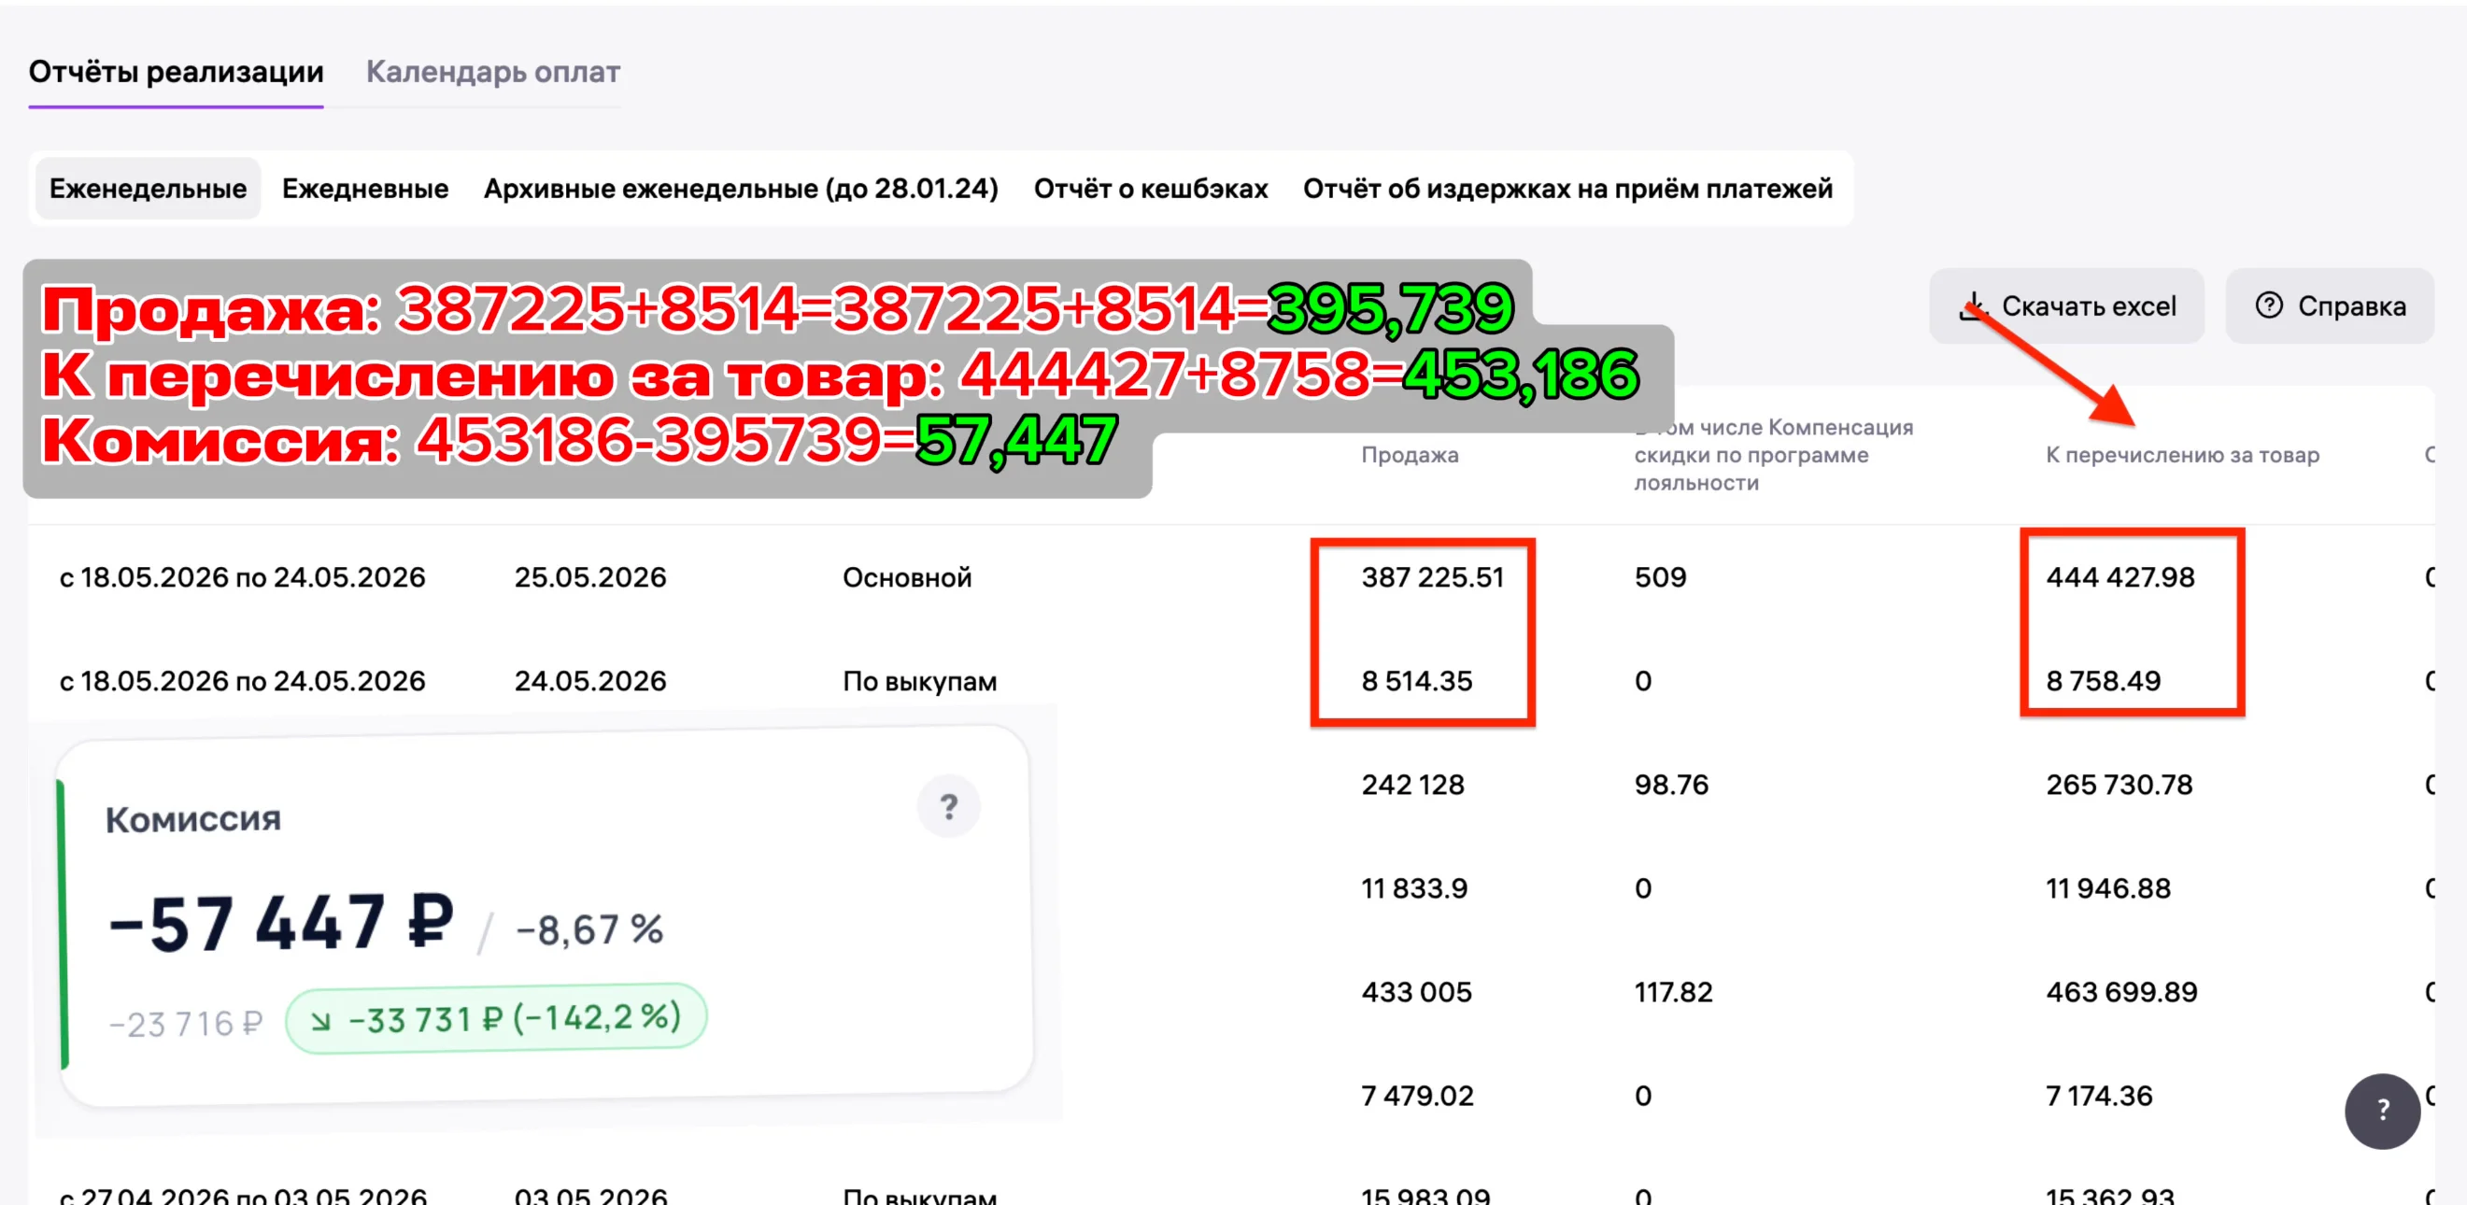Click the previous value -23 716 ₽
Viewport: 2467px width, 1205px height.
coord(185,1023)
